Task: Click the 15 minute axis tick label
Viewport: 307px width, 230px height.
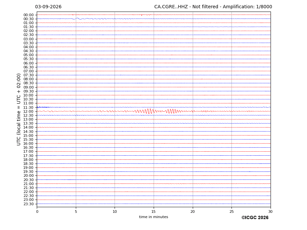Action: (x=154, y=211)
